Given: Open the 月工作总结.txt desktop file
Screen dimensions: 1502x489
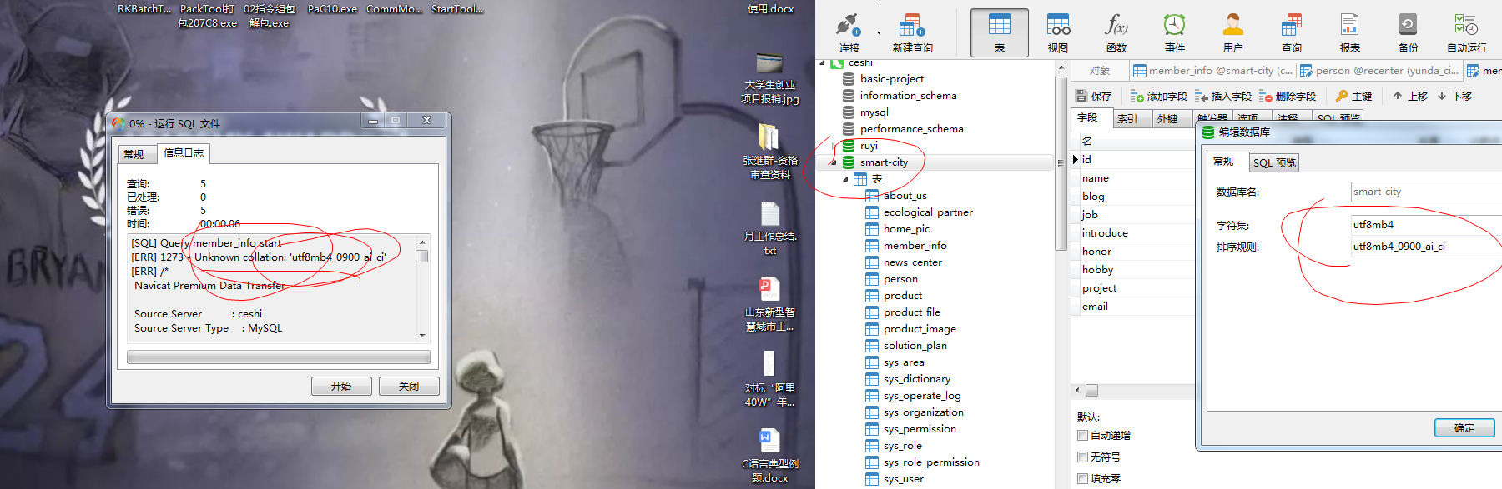Looking at the screenshot, I should (x=769, y=229).
